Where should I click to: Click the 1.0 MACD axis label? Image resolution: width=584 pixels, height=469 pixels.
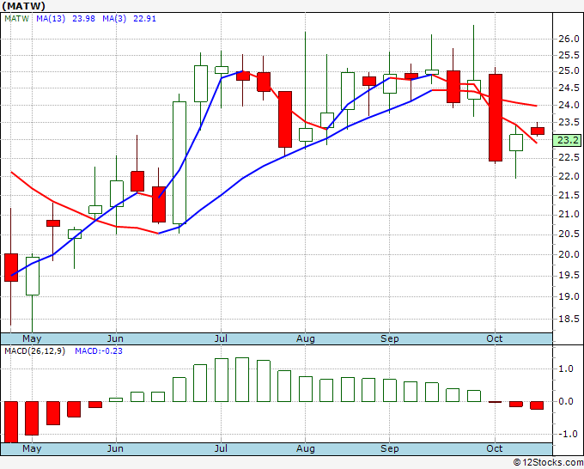[566, 368]
